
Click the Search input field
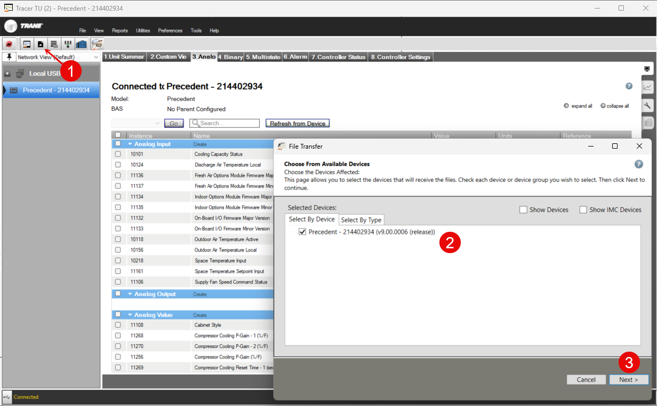(x=225, y=123)
